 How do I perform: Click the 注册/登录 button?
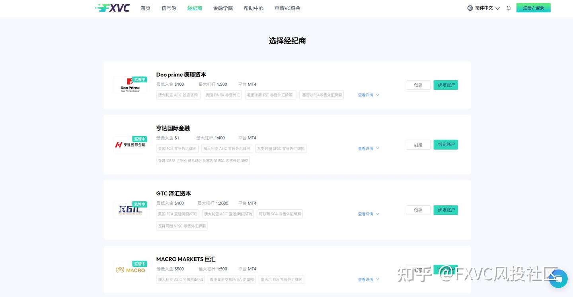(533, 8)
